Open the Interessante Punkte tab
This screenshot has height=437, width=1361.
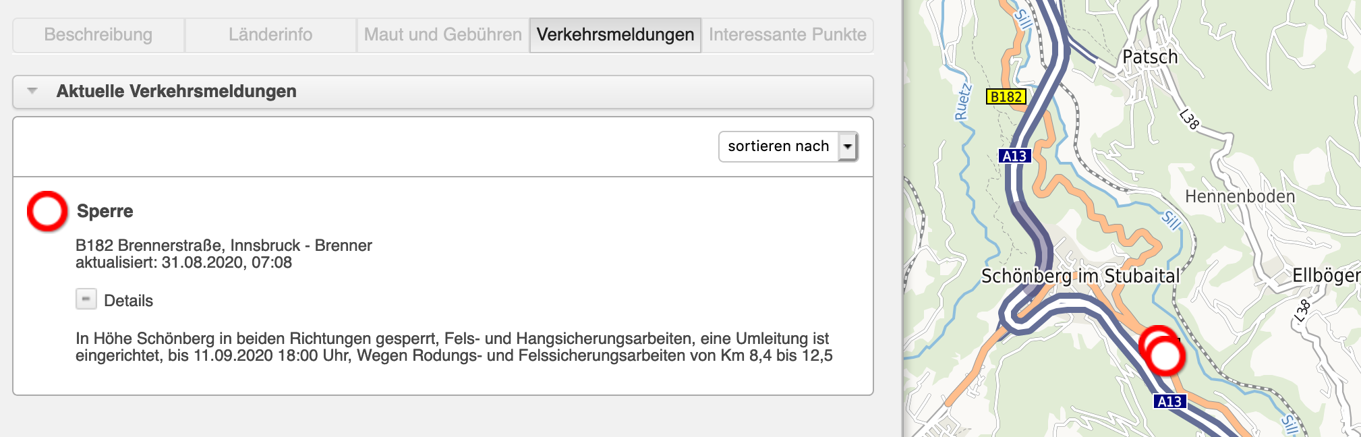click(x=788, y=34)
